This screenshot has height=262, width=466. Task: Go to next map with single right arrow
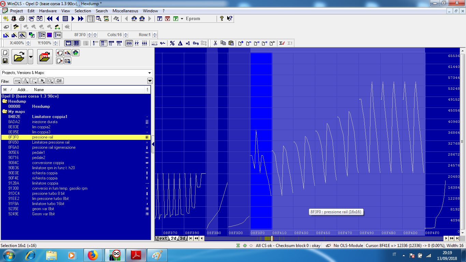(x=73, y=19)
